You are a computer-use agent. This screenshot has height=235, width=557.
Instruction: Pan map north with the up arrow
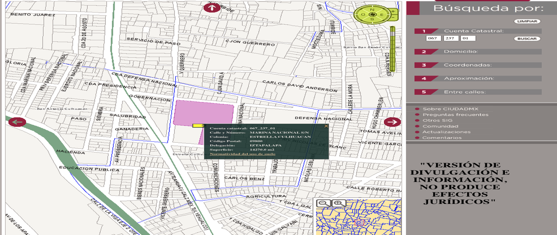[x=212, y=7]
